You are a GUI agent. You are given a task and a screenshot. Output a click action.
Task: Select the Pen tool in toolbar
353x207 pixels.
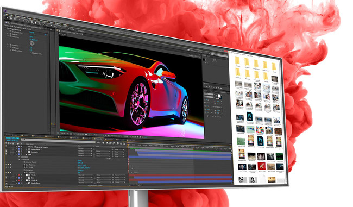pyautogui.click(x=35, y=23)
